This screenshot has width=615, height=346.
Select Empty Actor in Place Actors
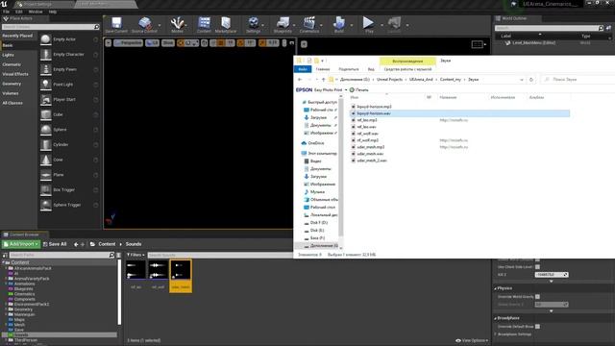[x=69, y=39]
